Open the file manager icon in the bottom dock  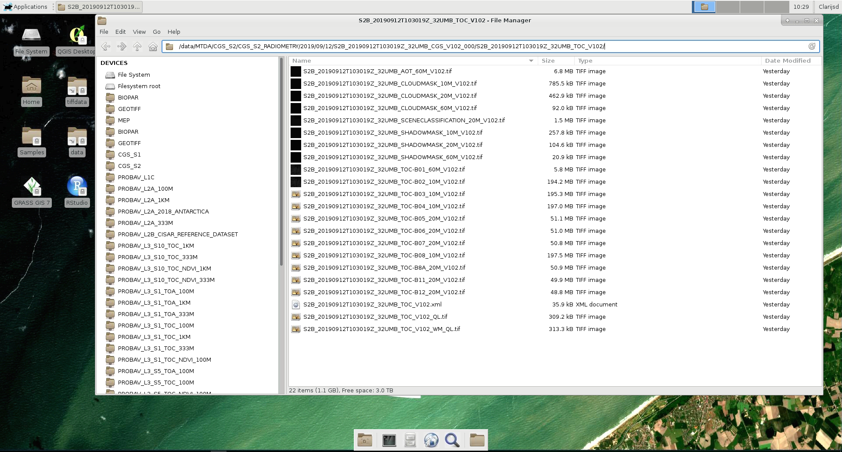click(477, 440)
